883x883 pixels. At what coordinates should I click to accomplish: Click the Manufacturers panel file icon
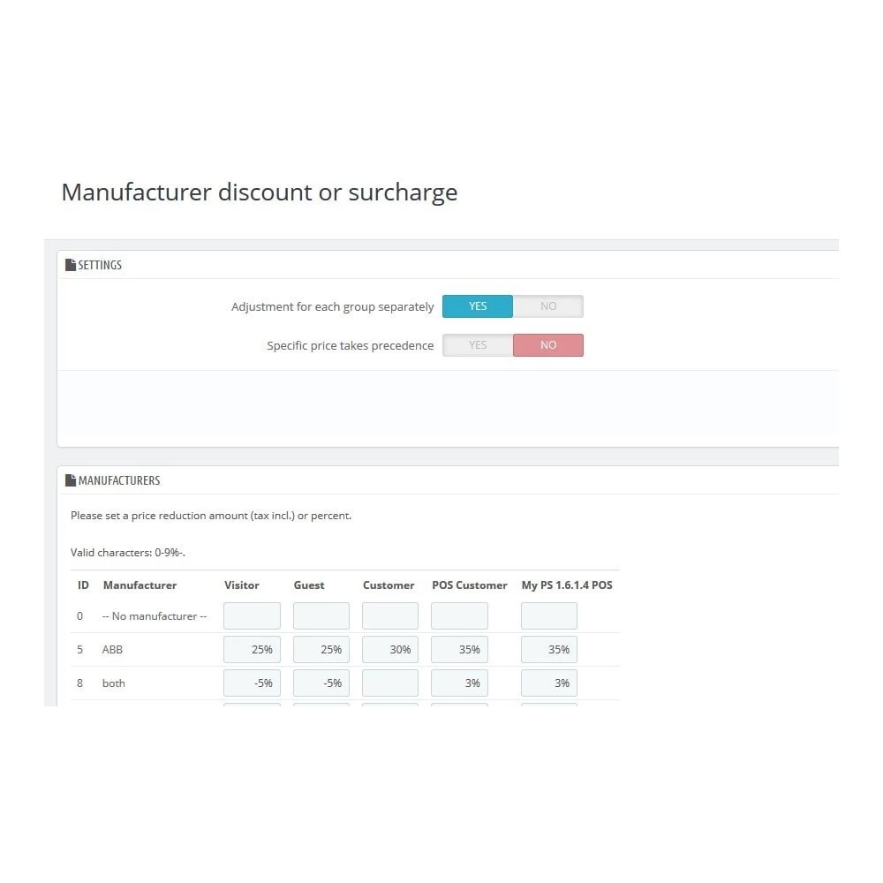tap(71, 480)
